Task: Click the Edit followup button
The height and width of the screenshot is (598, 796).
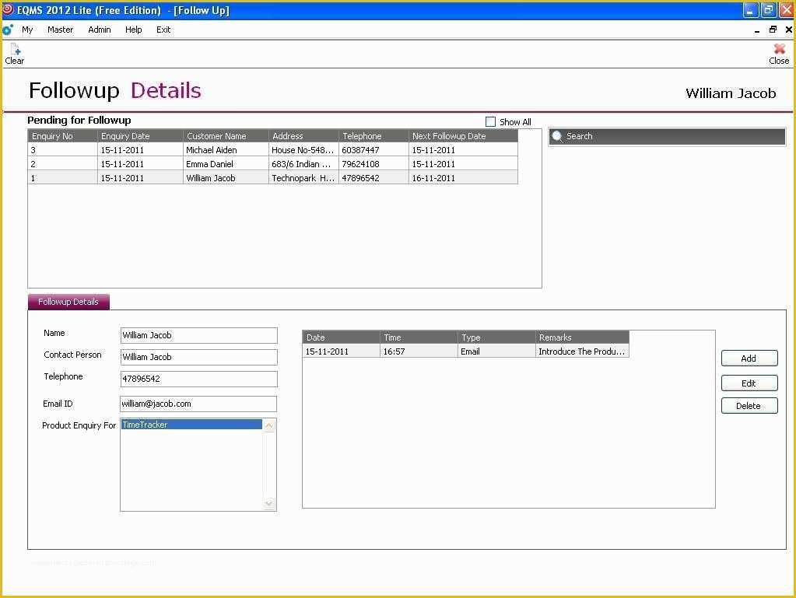Action: [749, 383]
